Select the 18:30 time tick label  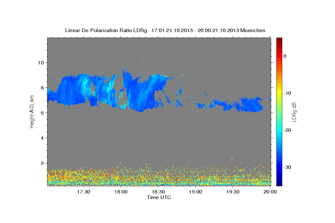(158, 192)
